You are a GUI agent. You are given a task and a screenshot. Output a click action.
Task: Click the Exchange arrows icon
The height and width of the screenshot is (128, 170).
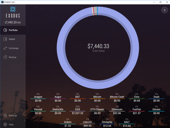5,48
